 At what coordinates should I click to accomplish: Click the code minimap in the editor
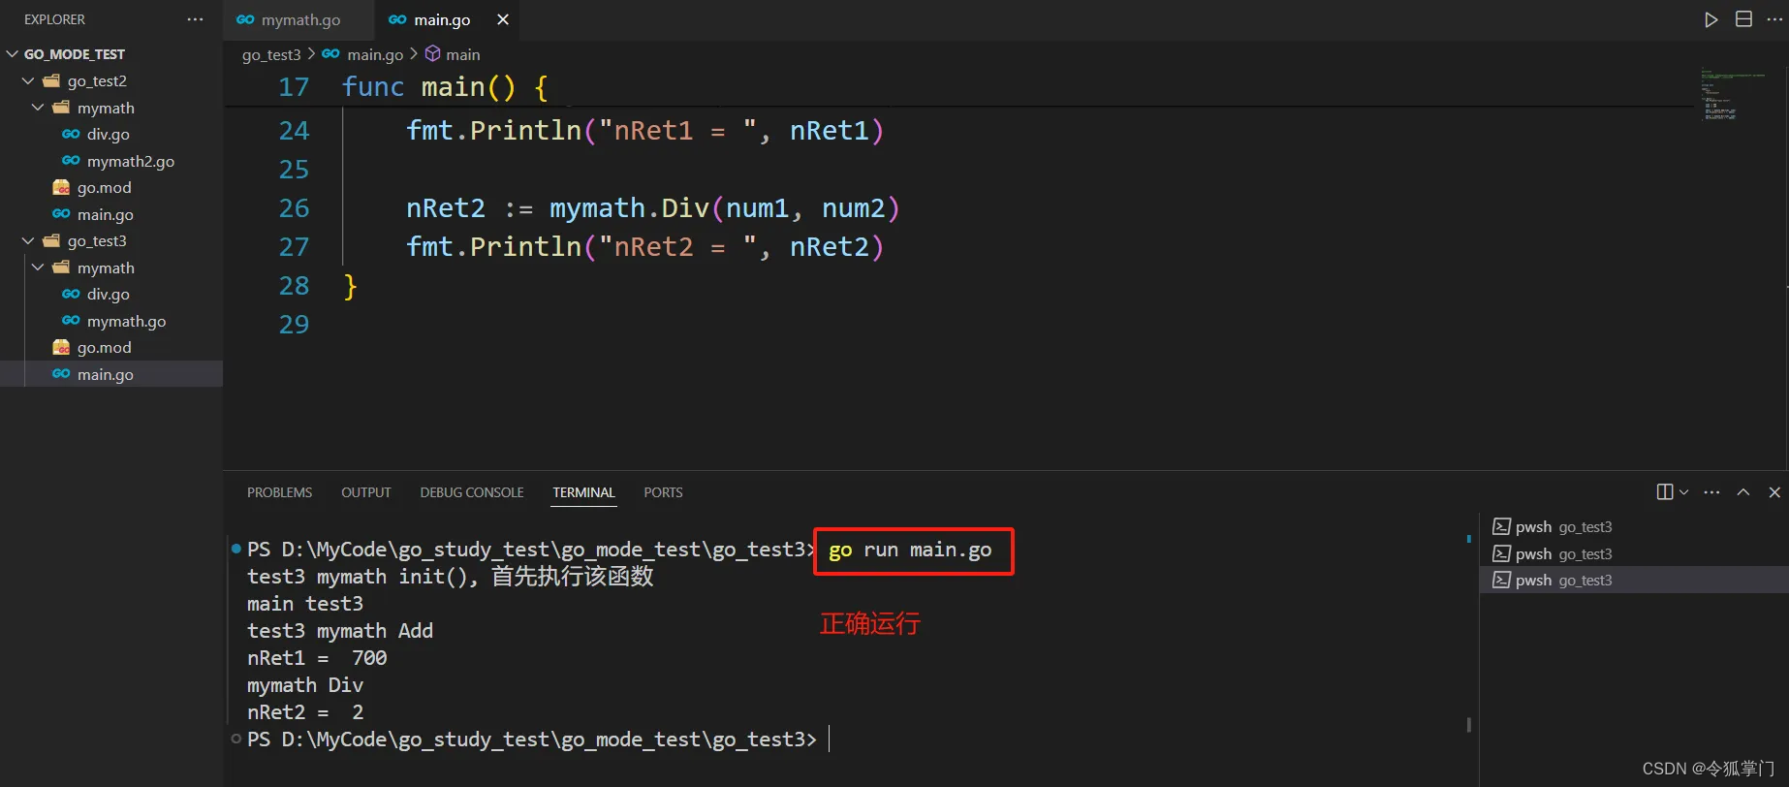pos(1732,93)
